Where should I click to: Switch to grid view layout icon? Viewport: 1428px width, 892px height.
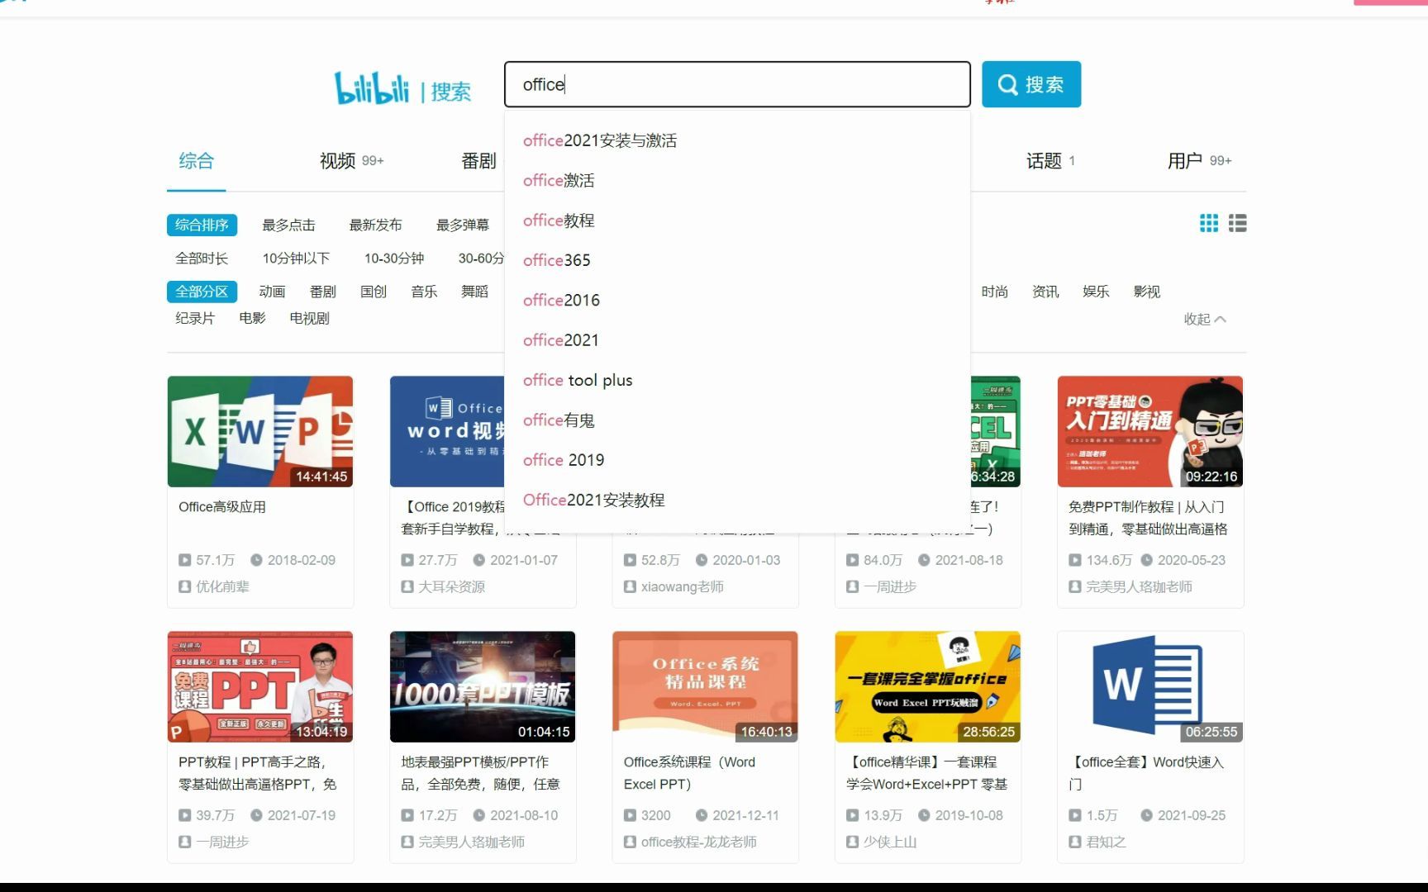click(x=1209, y=223)
